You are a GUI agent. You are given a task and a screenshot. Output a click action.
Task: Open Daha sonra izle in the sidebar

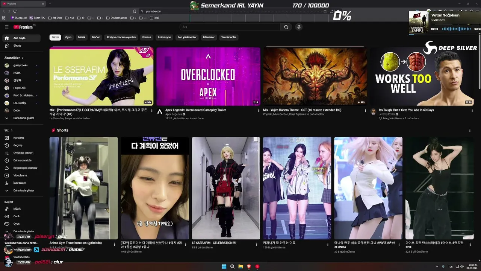(x=22, y=160)
